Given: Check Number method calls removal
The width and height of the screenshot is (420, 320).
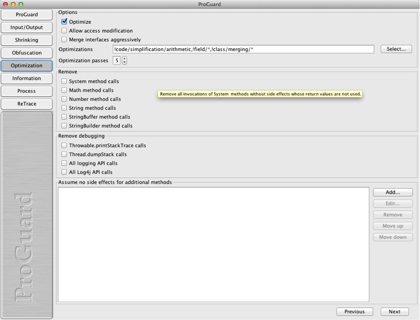Looking at the screenshot, I should coord(64,99).
